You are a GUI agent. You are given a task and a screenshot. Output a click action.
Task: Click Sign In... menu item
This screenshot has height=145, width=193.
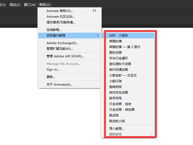[70, 70]
